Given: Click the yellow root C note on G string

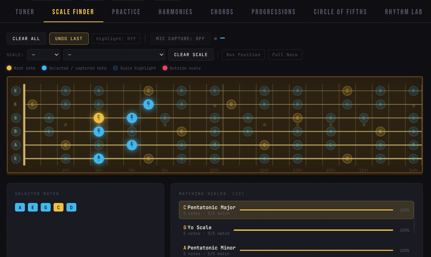Looking at the screenshot, I should (99, 118).
